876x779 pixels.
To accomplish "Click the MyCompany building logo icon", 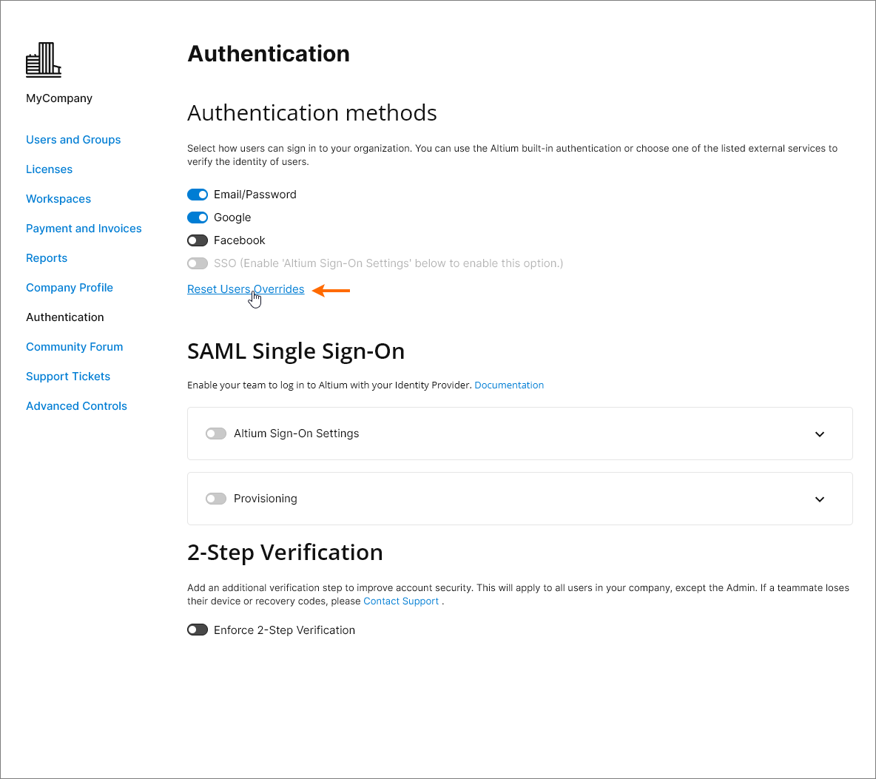I will pyautogui.click(x=43, y=60).
